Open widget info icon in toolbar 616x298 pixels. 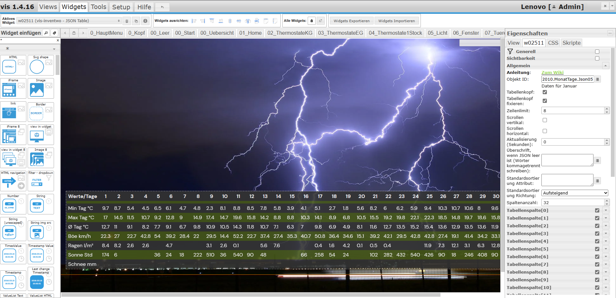pos(145,21)
